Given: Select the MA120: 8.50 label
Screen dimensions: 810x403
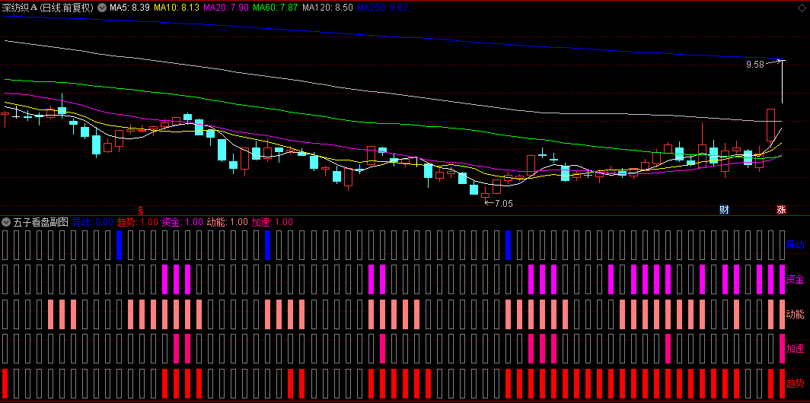Looking at the screenshot, I should tap(328, 8).
